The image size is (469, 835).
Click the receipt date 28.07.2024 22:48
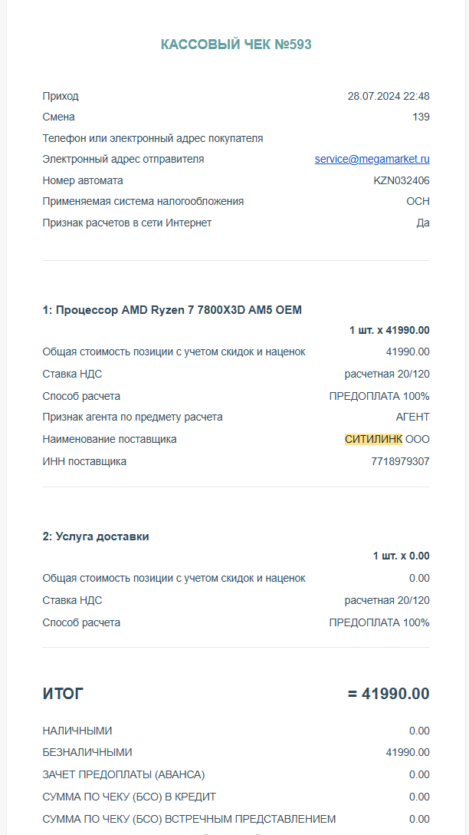[388, 97]
